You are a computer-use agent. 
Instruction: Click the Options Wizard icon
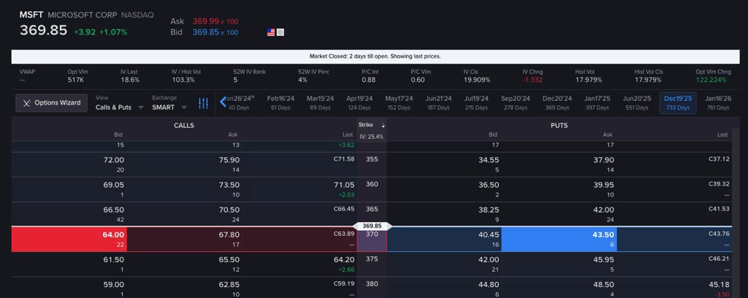point(27,103)
